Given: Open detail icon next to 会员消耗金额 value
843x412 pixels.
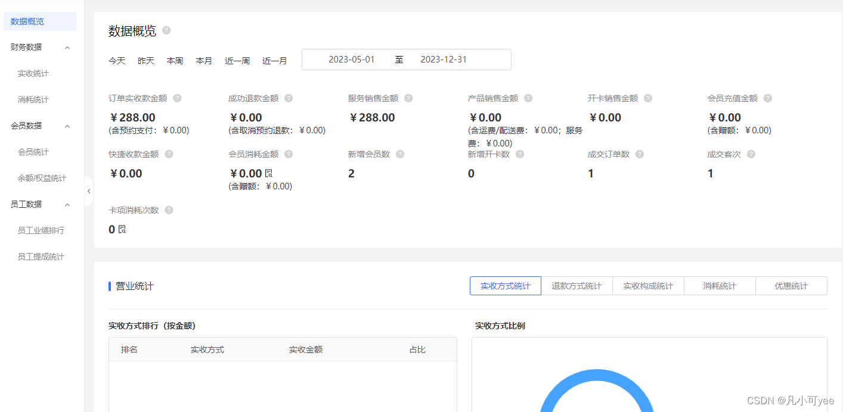Looking at the screenshot, I should (x=268, y=173).
